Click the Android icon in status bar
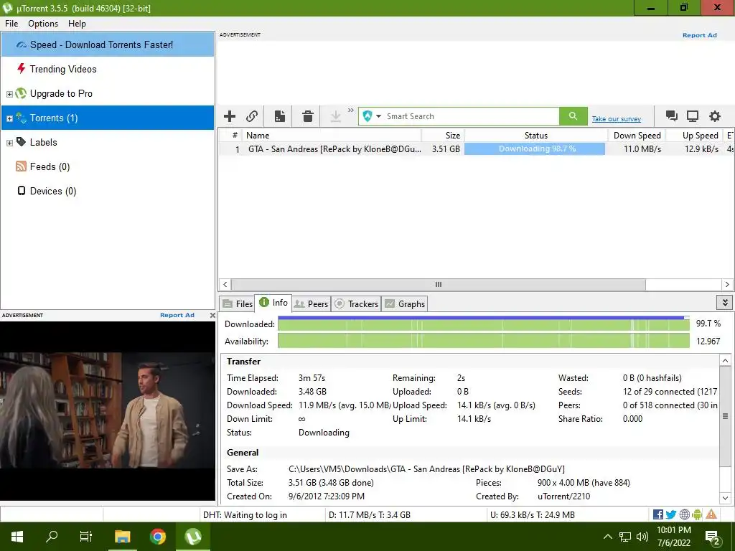 tap(697, 514)
